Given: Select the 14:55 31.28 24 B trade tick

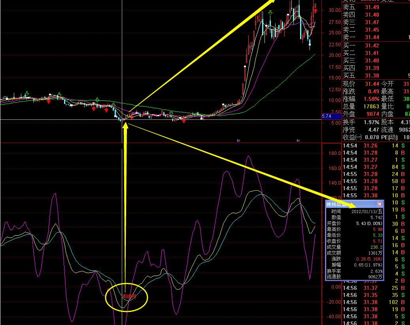Looking at the screenshot, I should point(376,174).
